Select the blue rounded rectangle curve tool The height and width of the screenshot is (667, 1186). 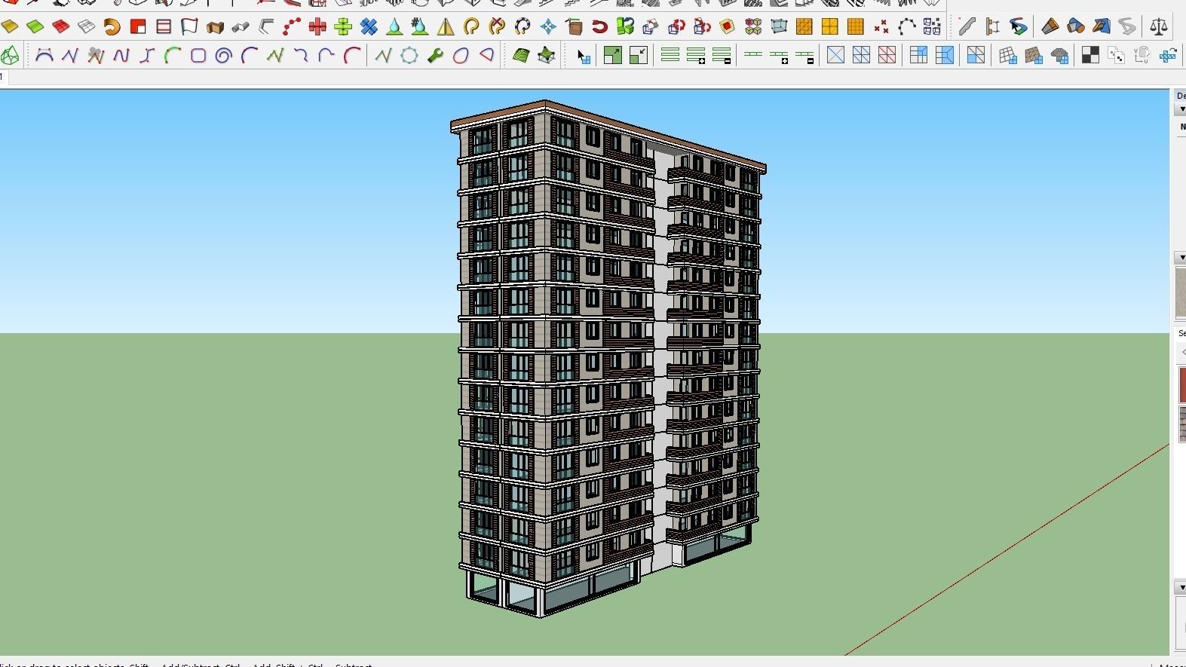[x=198, y=55]
